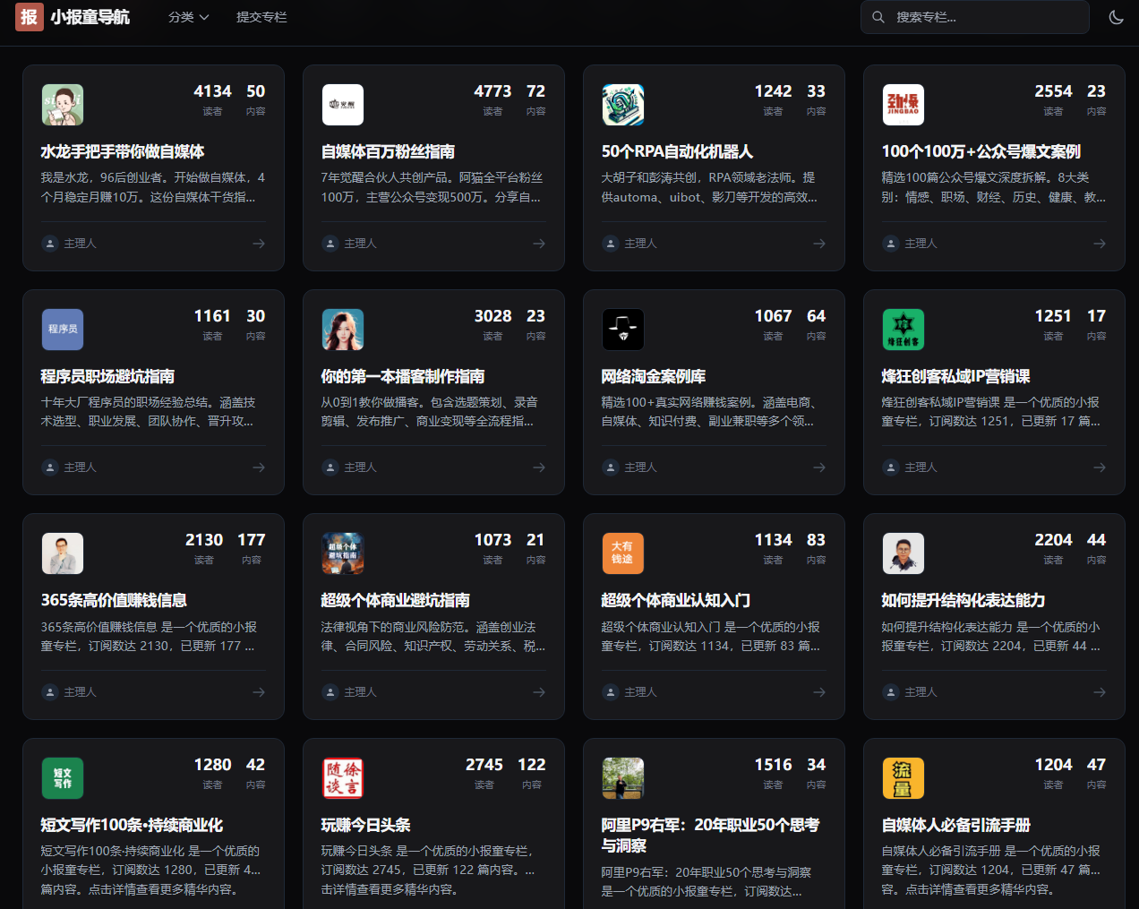Open the 100个100万+公众号爆文案例 title link
The image size is (1139, 909).
[x=981, y=151]
